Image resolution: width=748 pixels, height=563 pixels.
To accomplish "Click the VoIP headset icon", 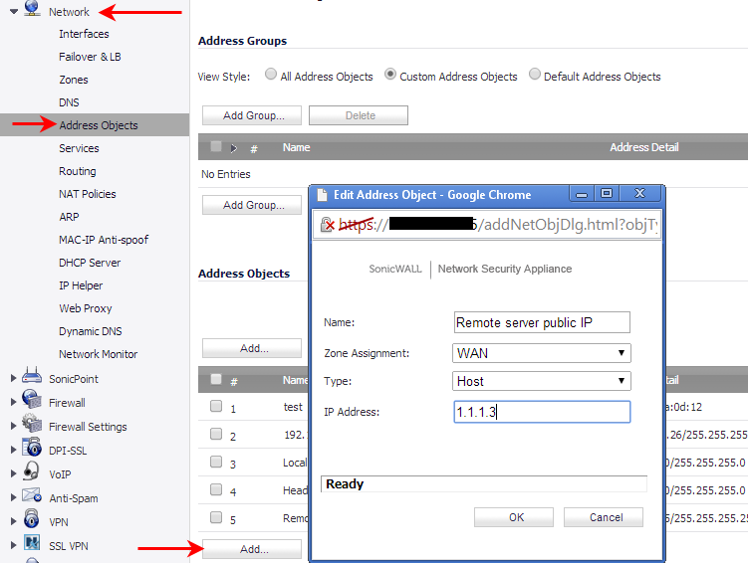I will (31, 474).
